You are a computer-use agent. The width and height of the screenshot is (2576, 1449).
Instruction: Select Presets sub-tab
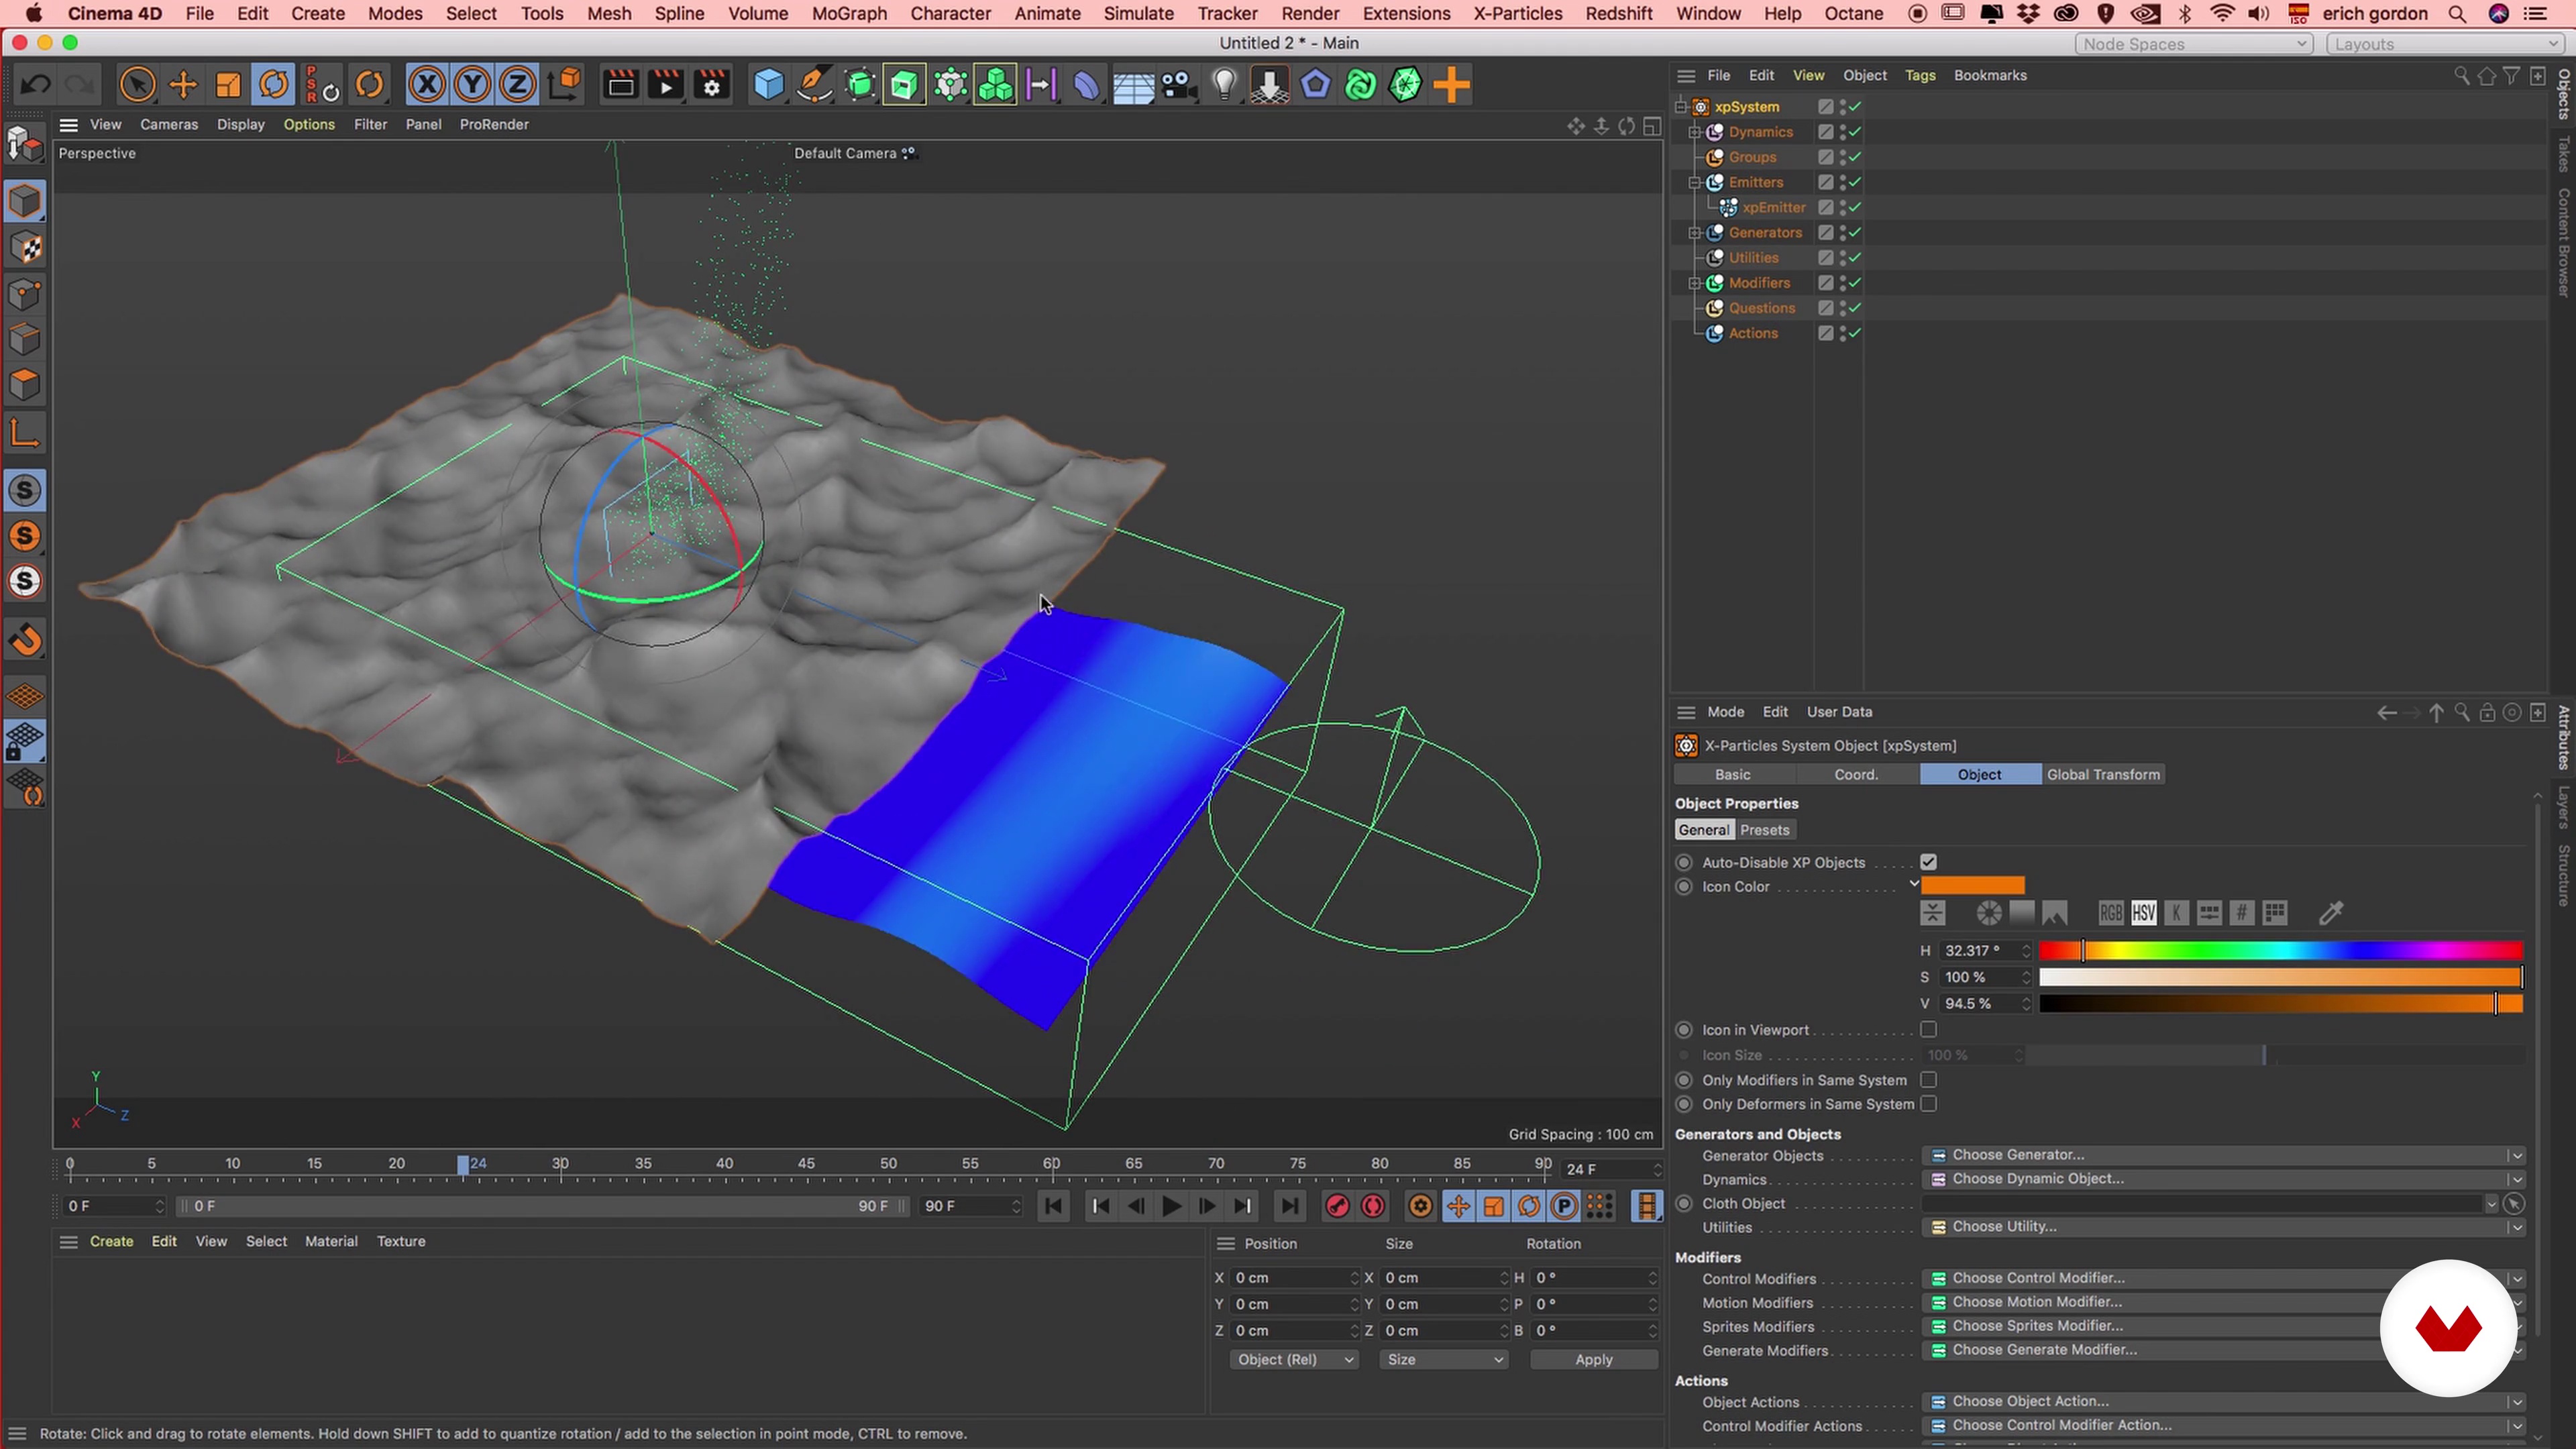(1764, 830)
